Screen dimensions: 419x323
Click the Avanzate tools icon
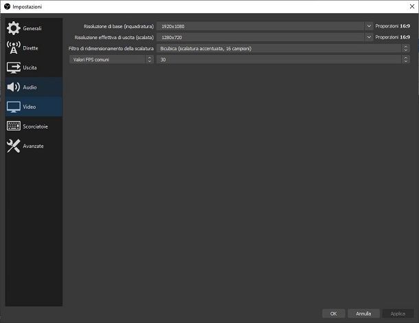[13, 146]
